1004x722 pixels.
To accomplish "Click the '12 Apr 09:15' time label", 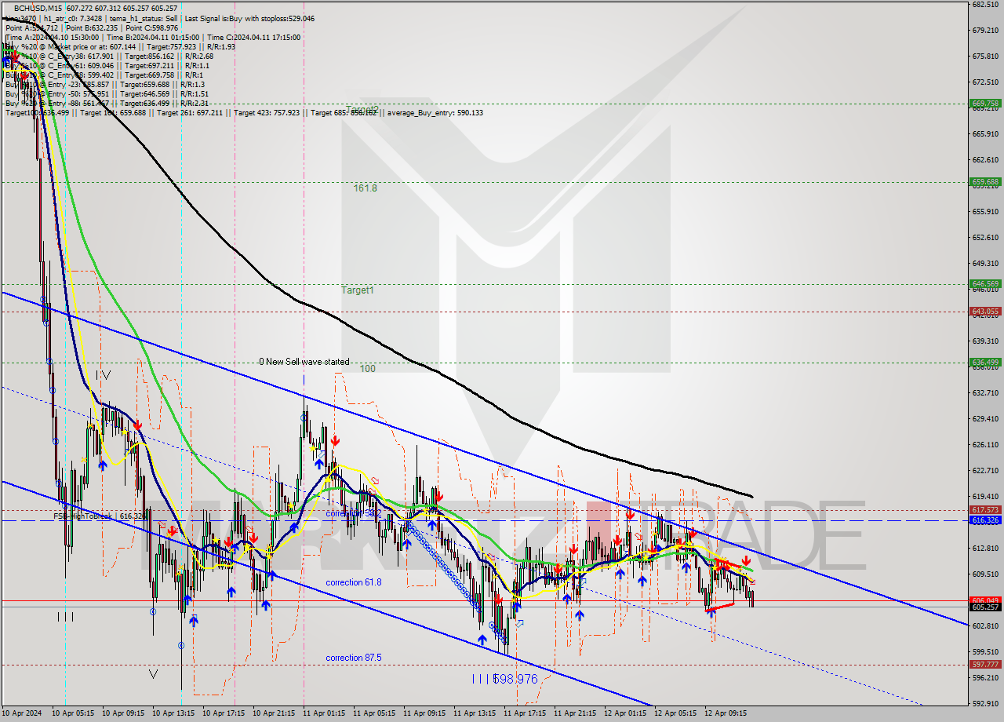I will point(726,713).
